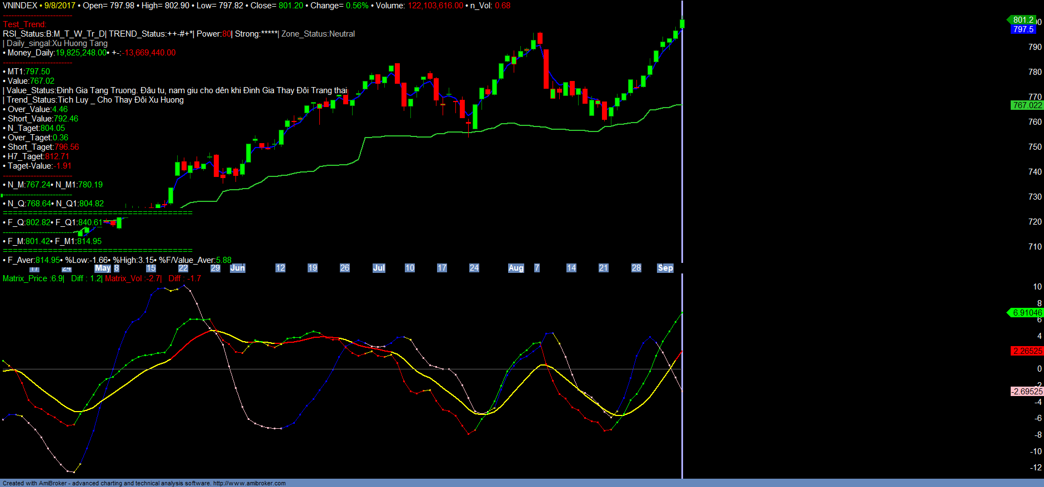Click the green 801.2 last price tag
Screen dimensions: 1044x487
click(1023, 20)
